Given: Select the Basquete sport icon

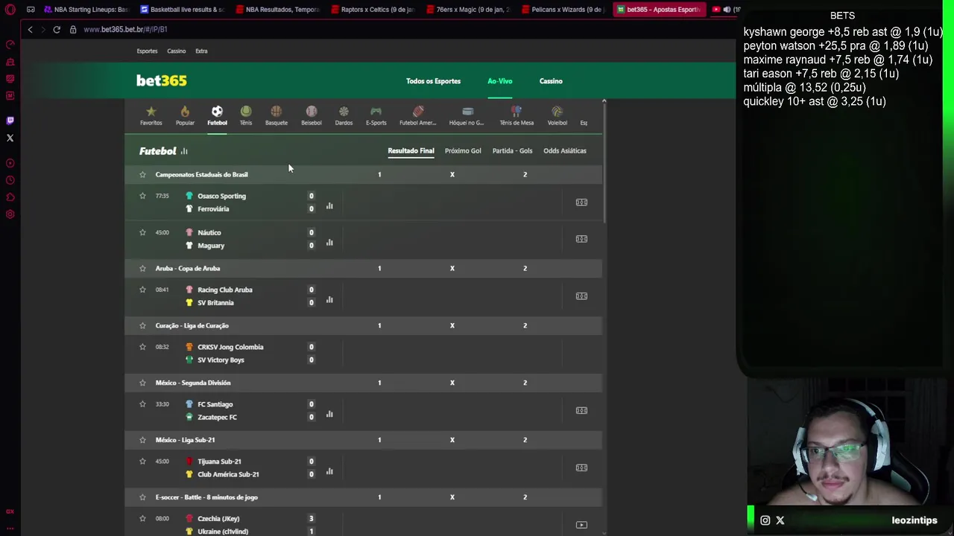Looking at the screenshot, I should tap(277, 115).
